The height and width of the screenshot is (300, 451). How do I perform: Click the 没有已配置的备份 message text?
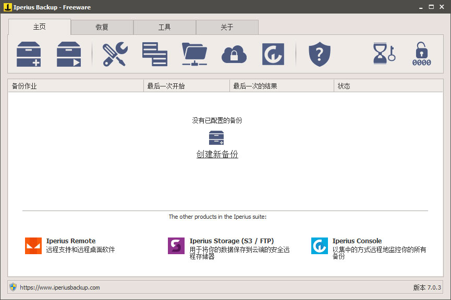click(x=217, y=120)
